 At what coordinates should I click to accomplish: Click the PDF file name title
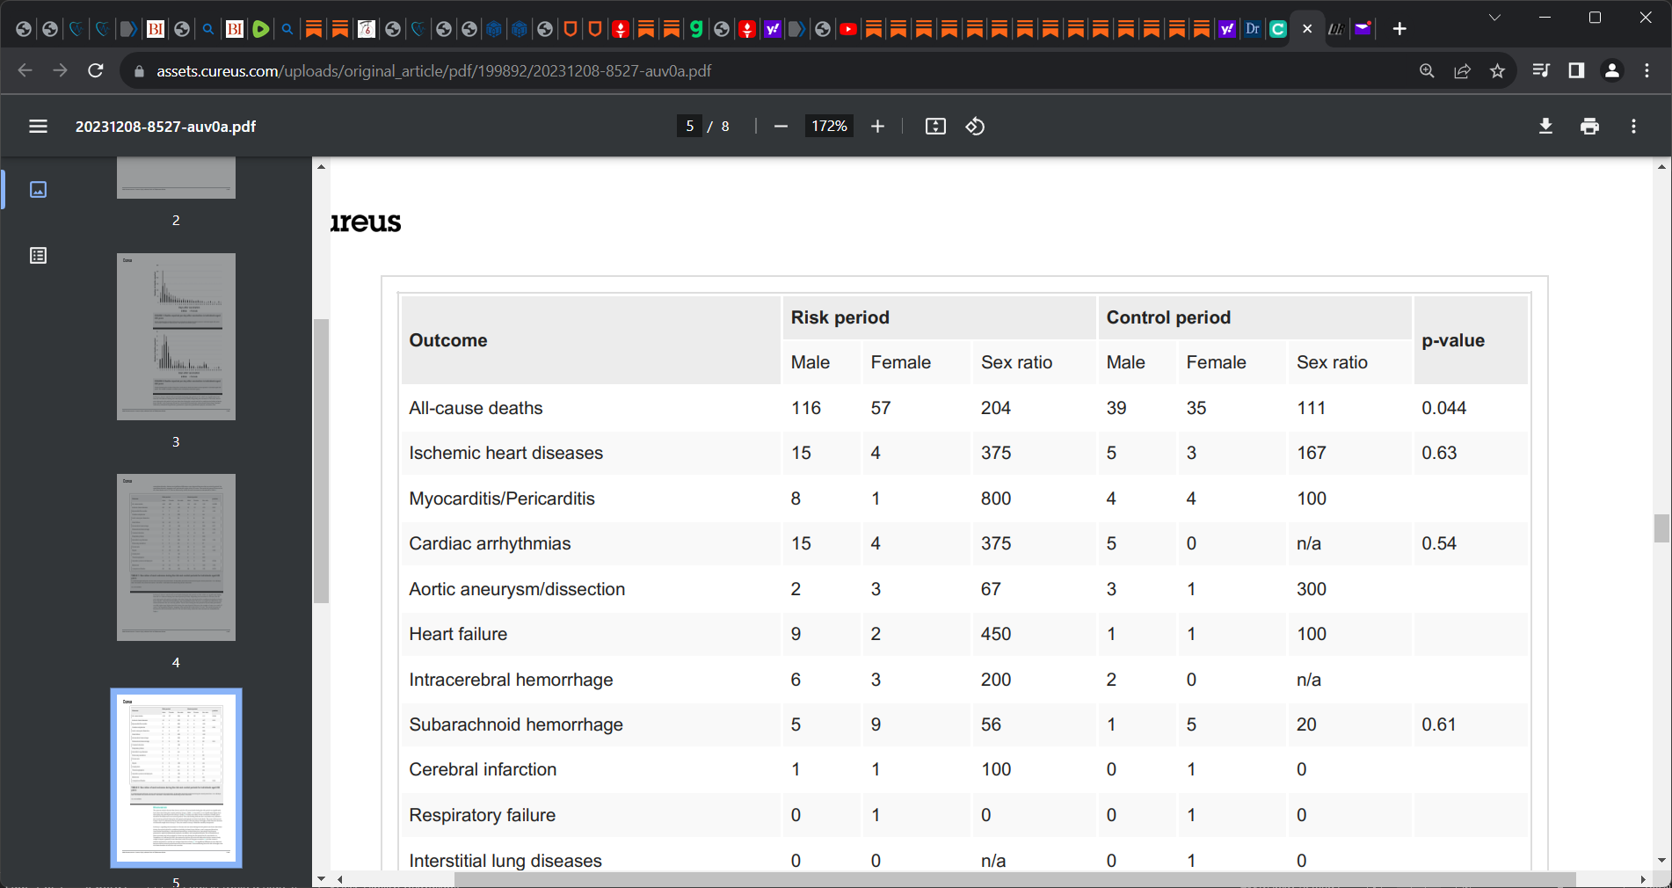(165, 127)
